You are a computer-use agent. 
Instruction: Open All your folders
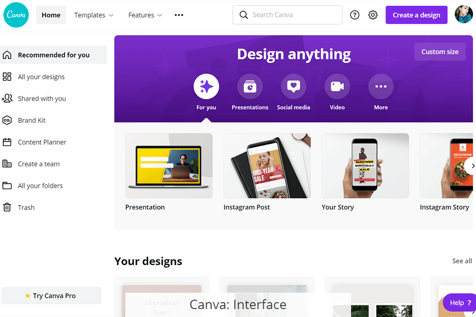(x=40, y=186)
